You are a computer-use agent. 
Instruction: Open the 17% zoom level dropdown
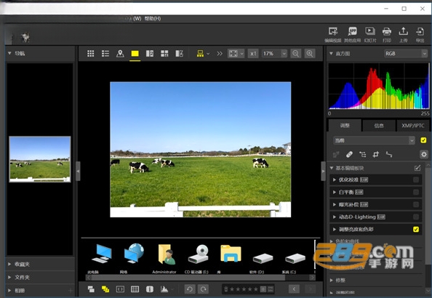tap(274, 54)
